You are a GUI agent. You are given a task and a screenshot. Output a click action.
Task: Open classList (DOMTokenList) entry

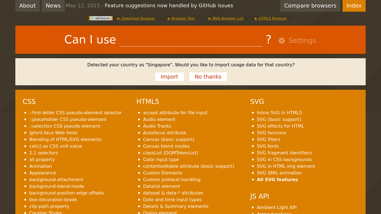[170, 153]
